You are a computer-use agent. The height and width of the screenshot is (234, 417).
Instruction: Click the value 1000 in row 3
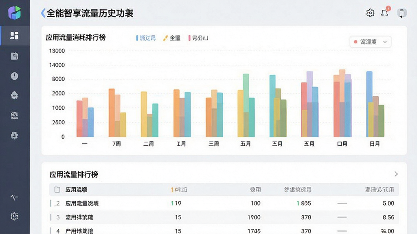(254, 217)
